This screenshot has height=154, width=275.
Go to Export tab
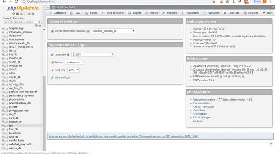click(x=134, y=13)
